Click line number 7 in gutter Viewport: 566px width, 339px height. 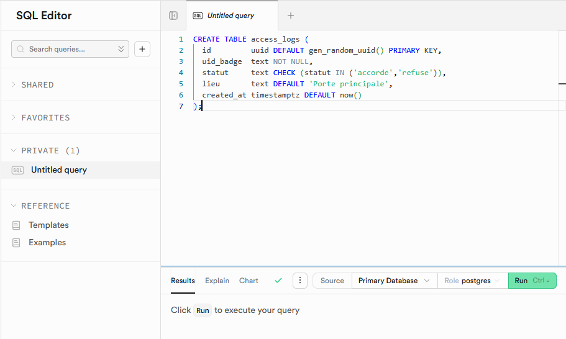coord(181,106)
